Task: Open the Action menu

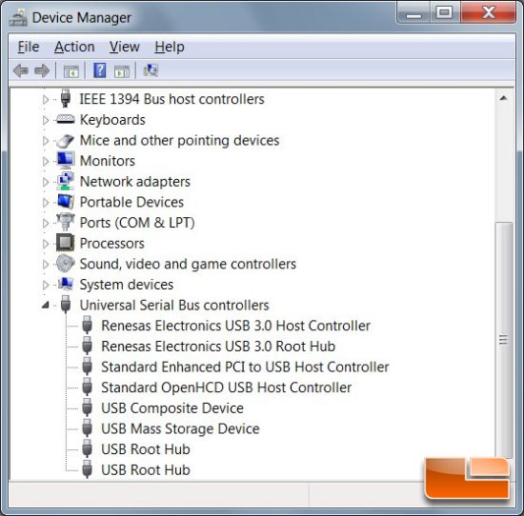Action: pos(74,47)
